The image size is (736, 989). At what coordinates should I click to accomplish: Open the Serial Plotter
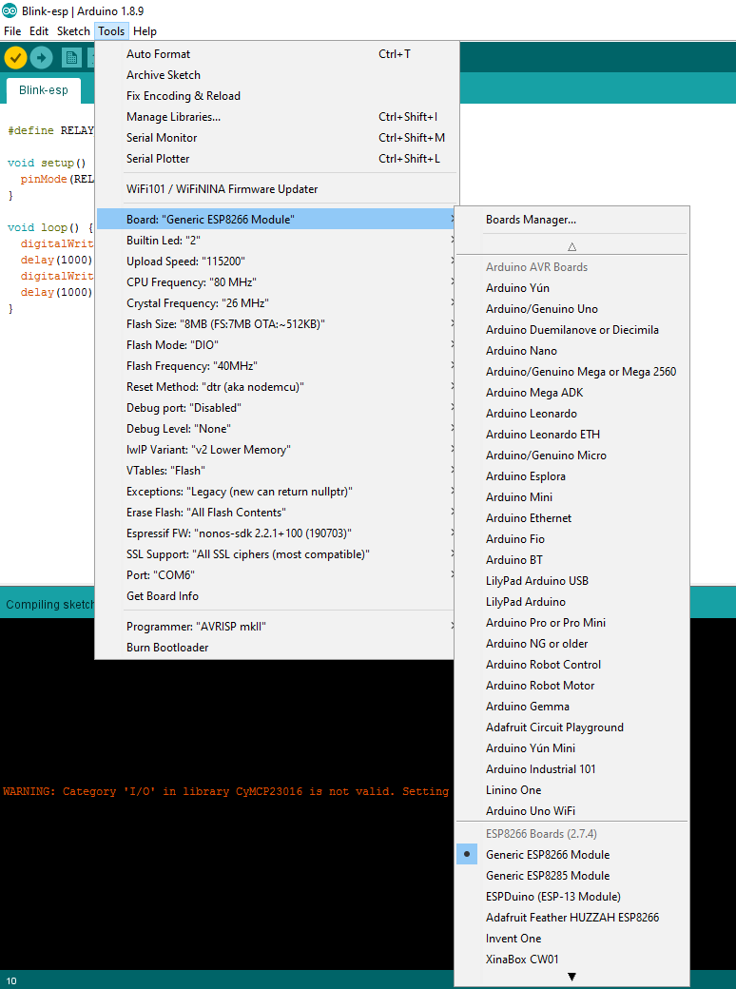coord(276,158)
